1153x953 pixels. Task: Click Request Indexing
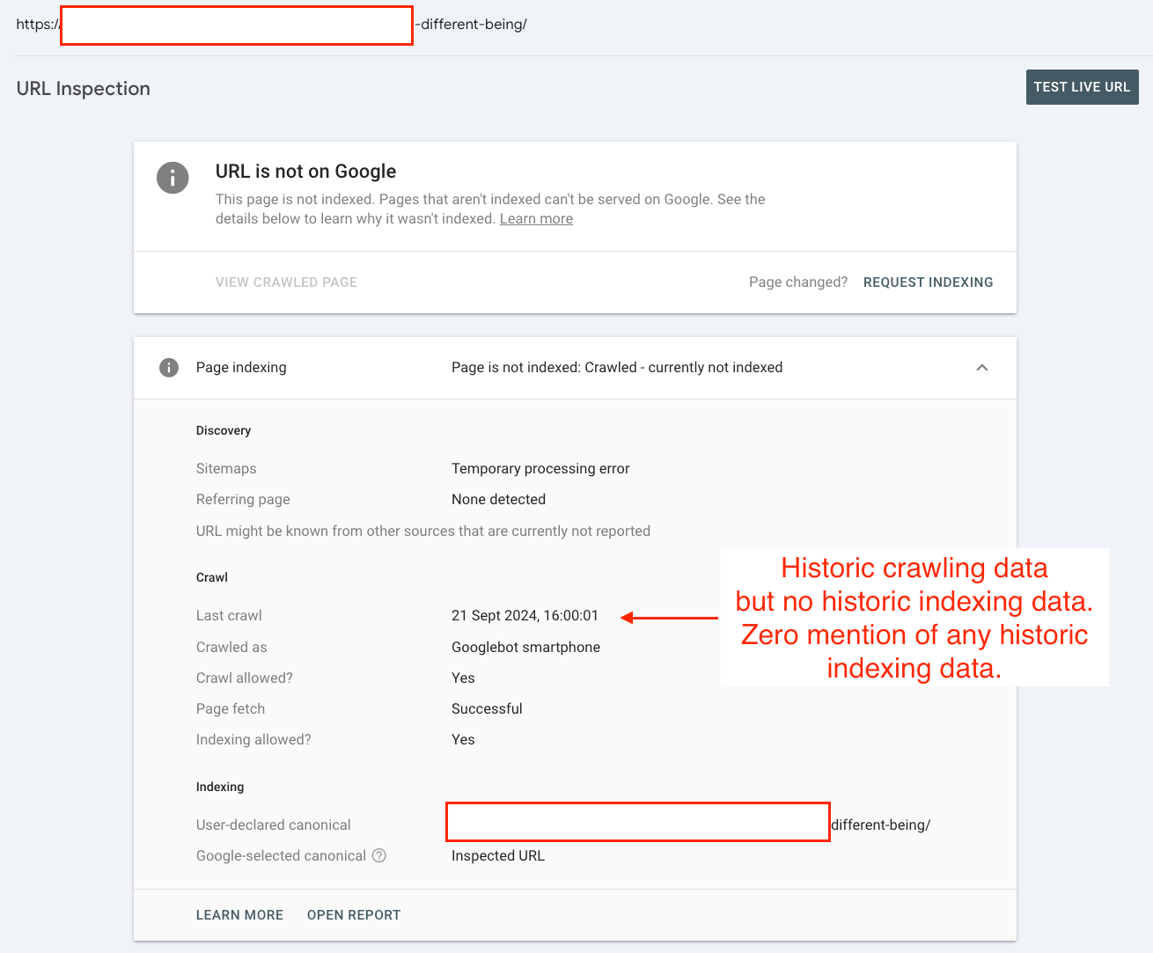coord(928,282)
